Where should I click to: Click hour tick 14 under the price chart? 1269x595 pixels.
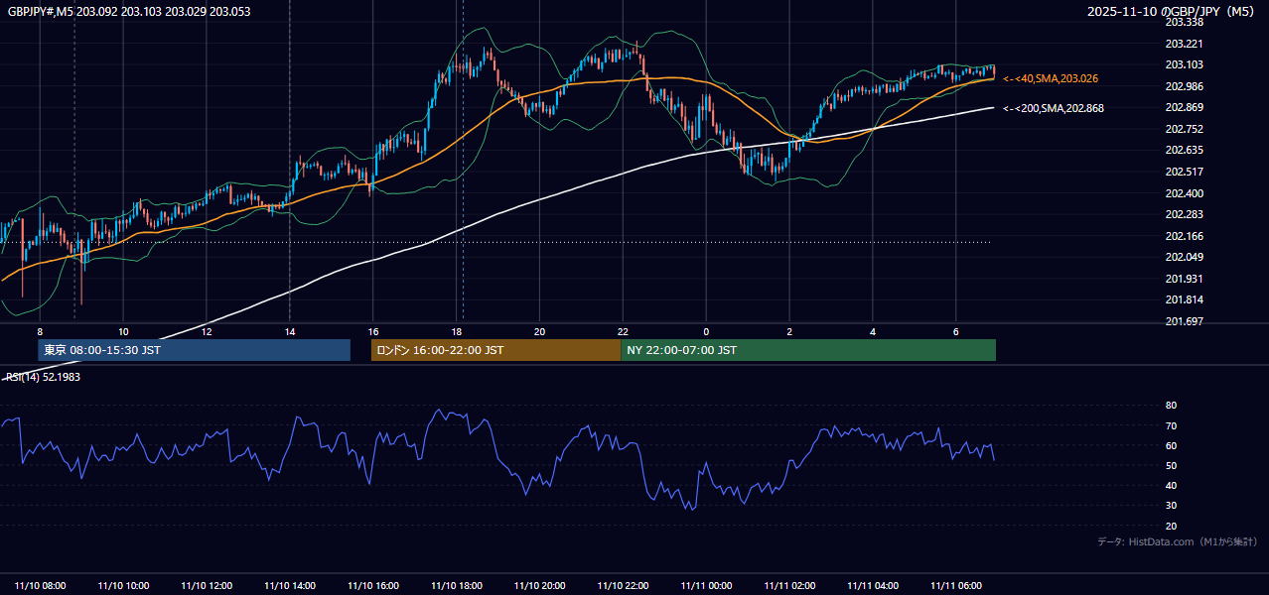point(290,331)
